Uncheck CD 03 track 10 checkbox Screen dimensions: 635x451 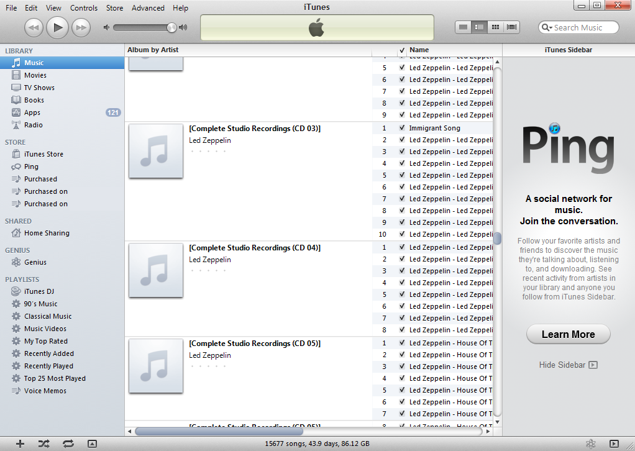(402, 234)
